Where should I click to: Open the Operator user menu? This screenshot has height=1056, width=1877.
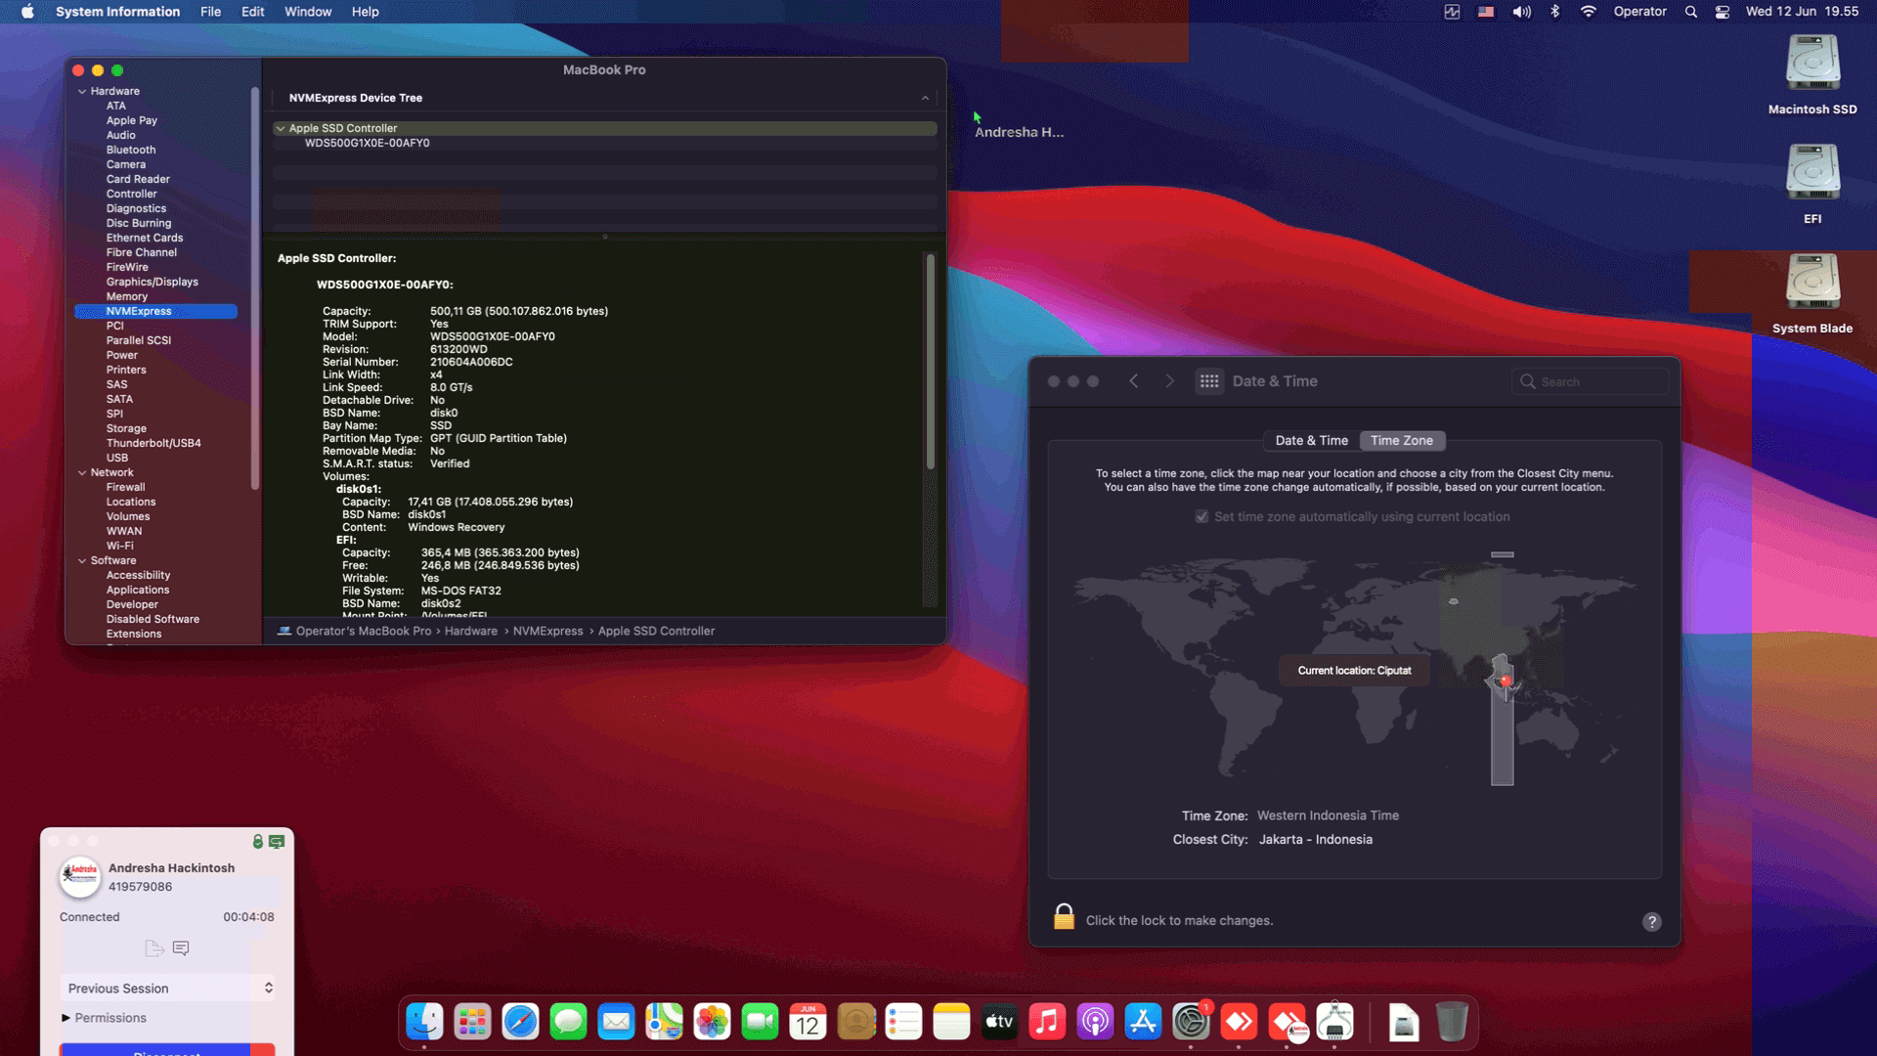[x=1640, y=12]
